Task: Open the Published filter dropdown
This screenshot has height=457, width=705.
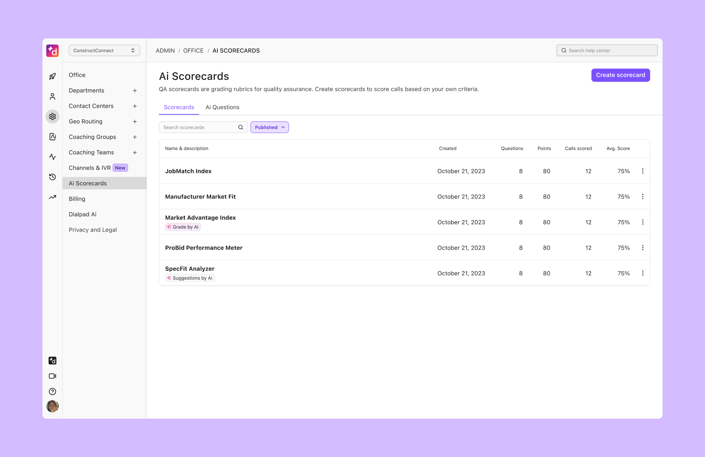Action: point(269,127)
